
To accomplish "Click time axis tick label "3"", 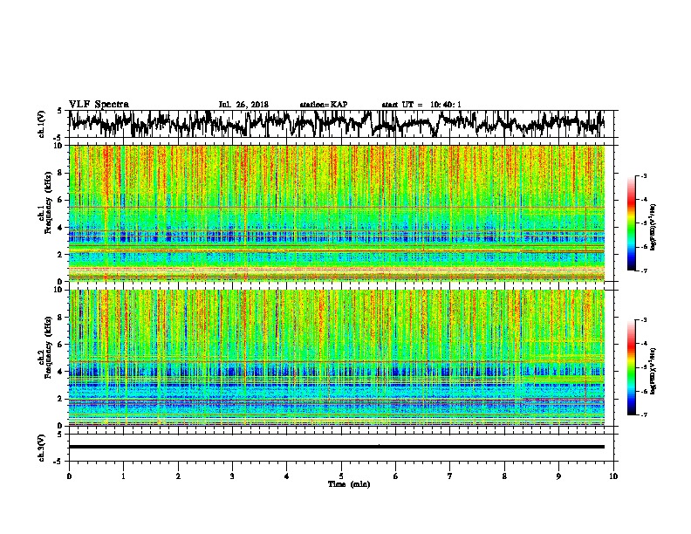I will tap(232, 476).
